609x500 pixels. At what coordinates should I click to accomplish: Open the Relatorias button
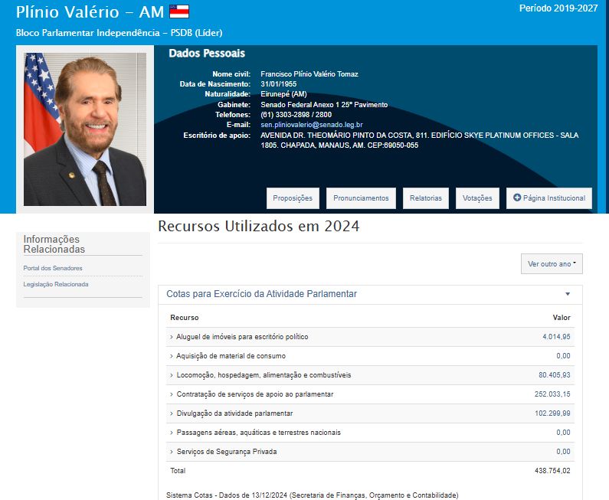click(426, 198)
